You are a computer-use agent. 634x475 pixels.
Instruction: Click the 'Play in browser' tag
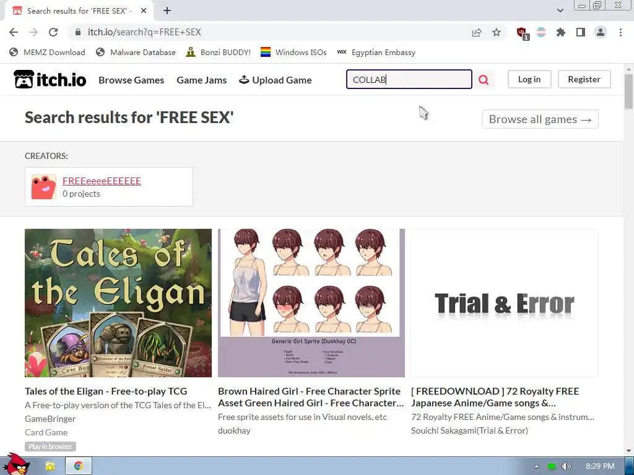(50, 447)
